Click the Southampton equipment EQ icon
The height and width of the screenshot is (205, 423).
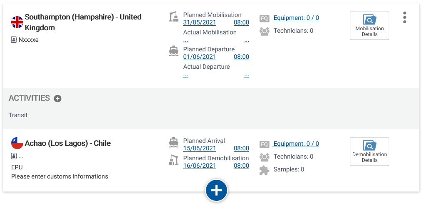click(x=265, y=18)
